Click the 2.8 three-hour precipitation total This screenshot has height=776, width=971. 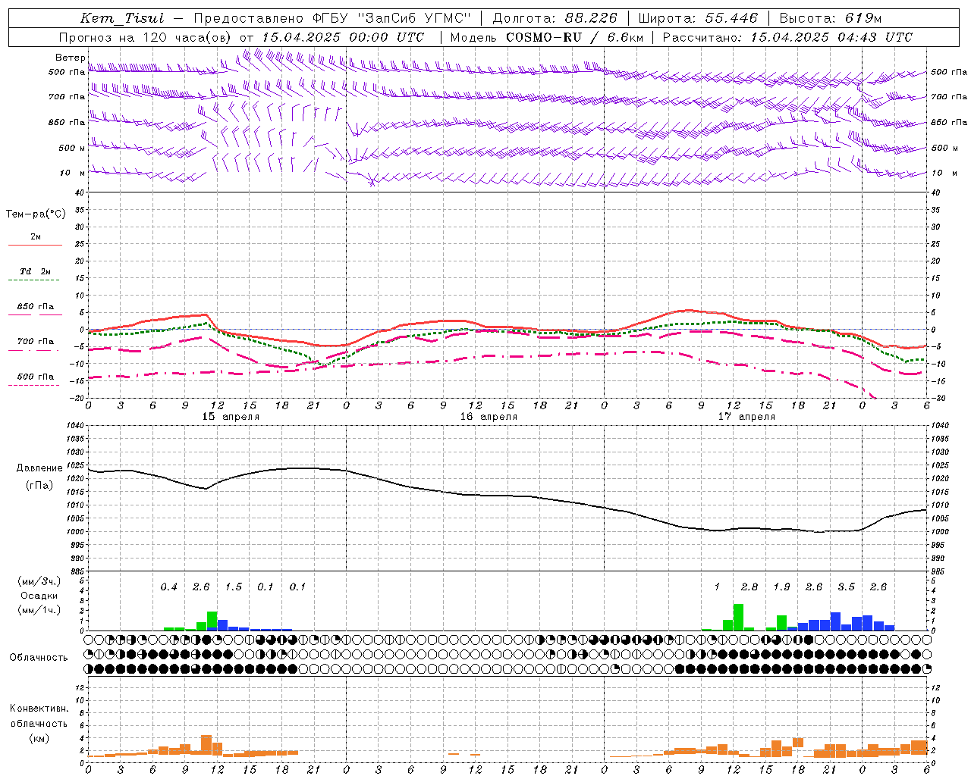click(x=749, y=587)
